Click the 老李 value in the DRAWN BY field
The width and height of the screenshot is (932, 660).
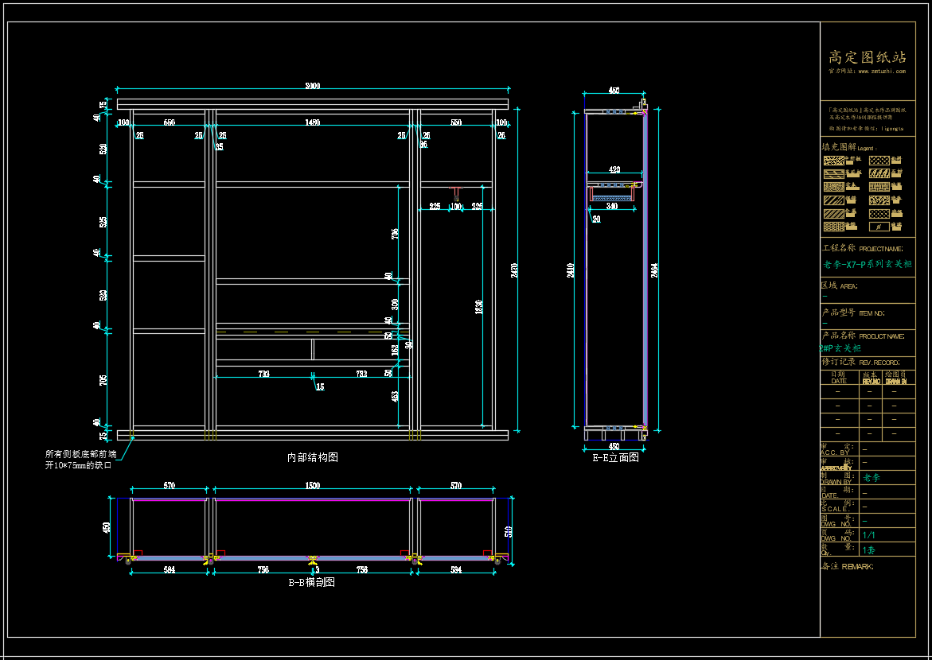tap(872, 478)
